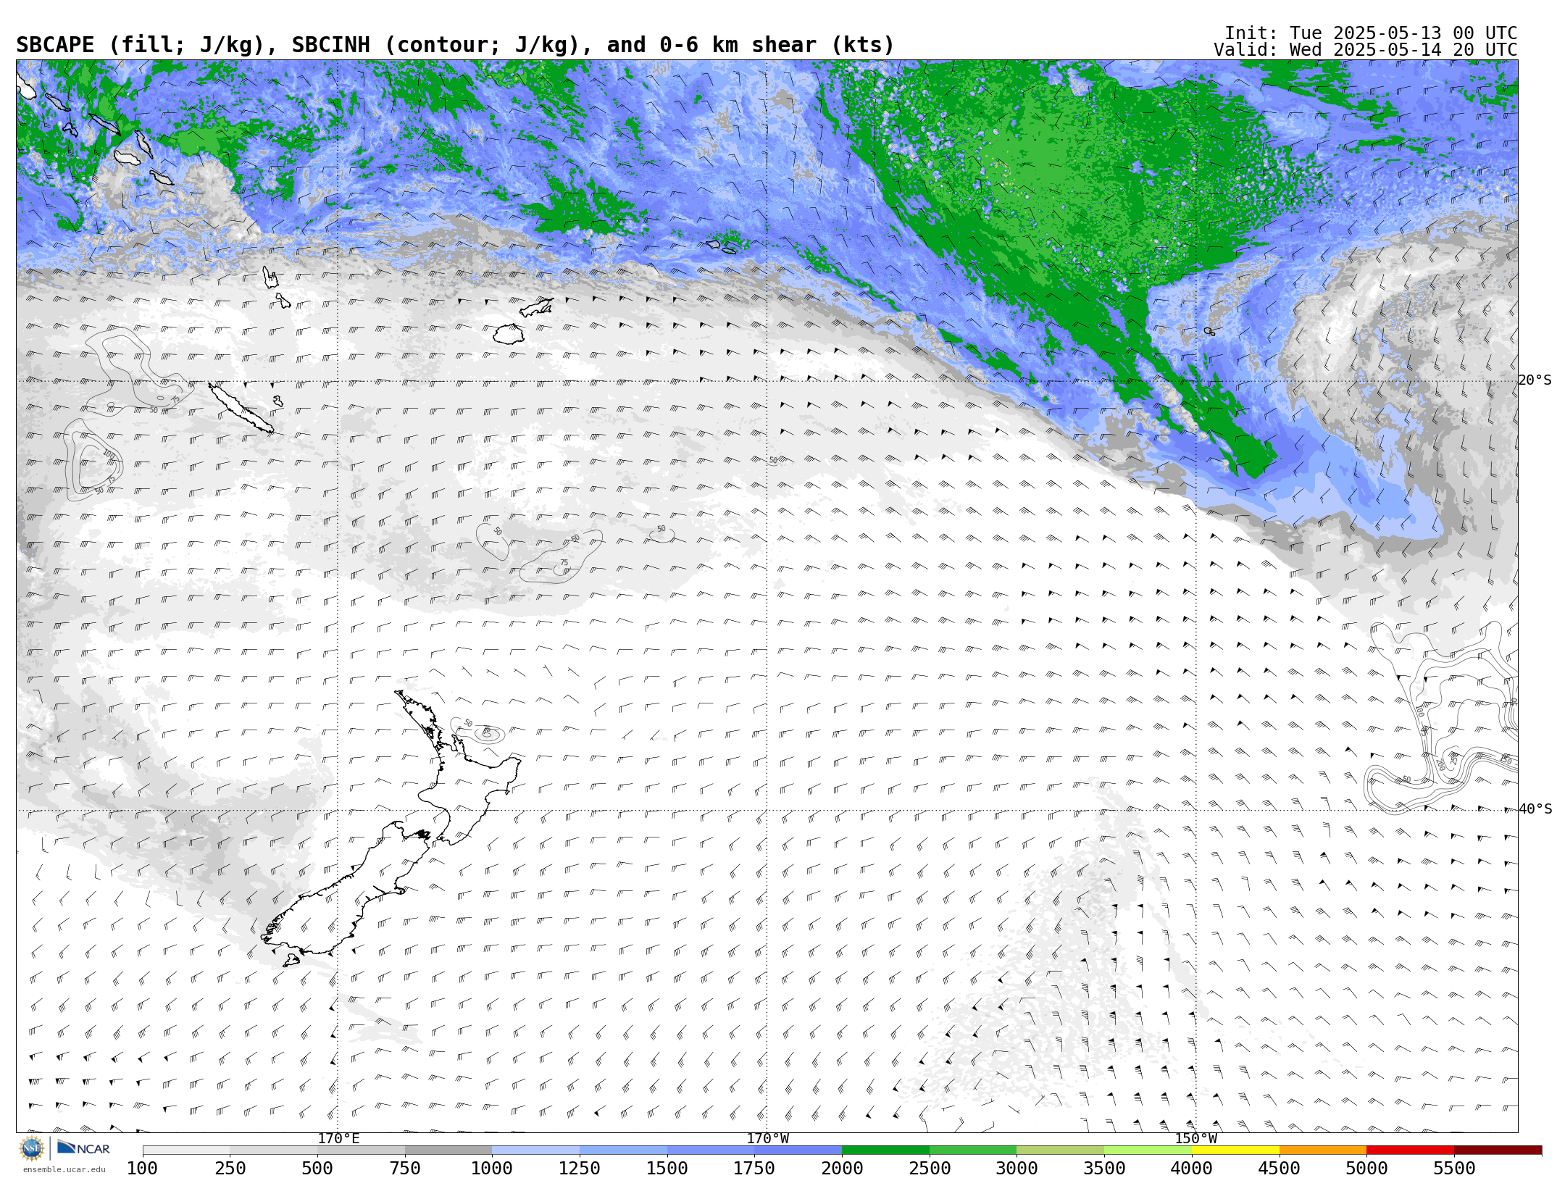Click the NSF logo
Image resolution: width=1565 pixels, height=1178 pixels.
pyautogui.click(x=32, y=1148)
